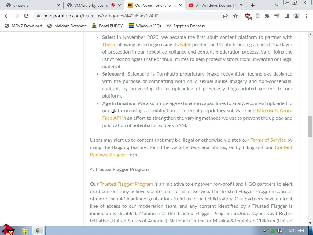Click the bold 'Safeguard' term
This screenshot has height=235, width=313.
coord(113,74)
